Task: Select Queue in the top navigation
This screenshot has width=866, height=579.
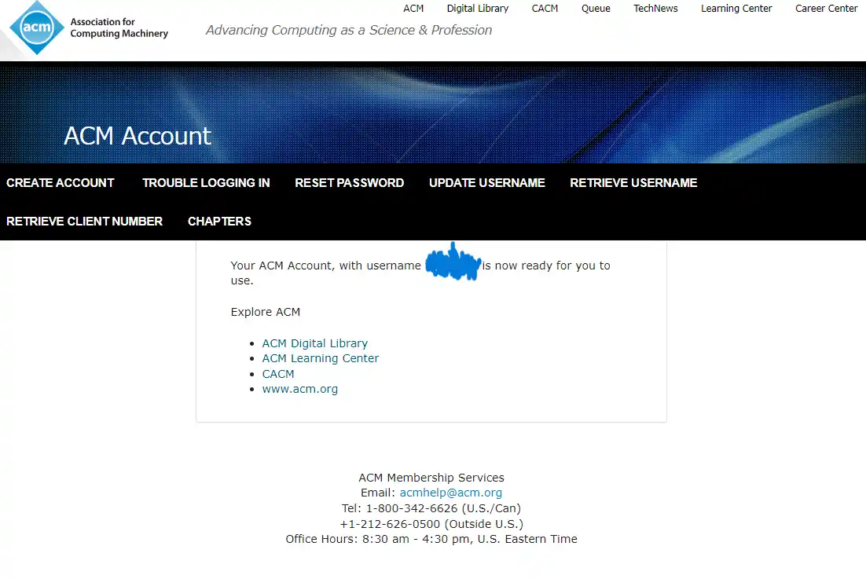Action: click(x=596, y=9)
